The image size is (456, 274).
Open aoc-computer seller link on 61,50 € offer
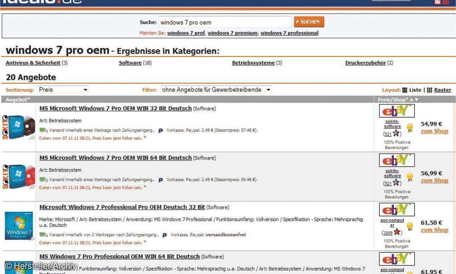pos(392,223)
